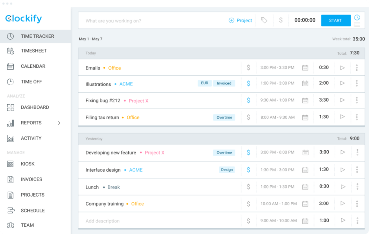Open the tag selector in timer bar

pos(264,21)
